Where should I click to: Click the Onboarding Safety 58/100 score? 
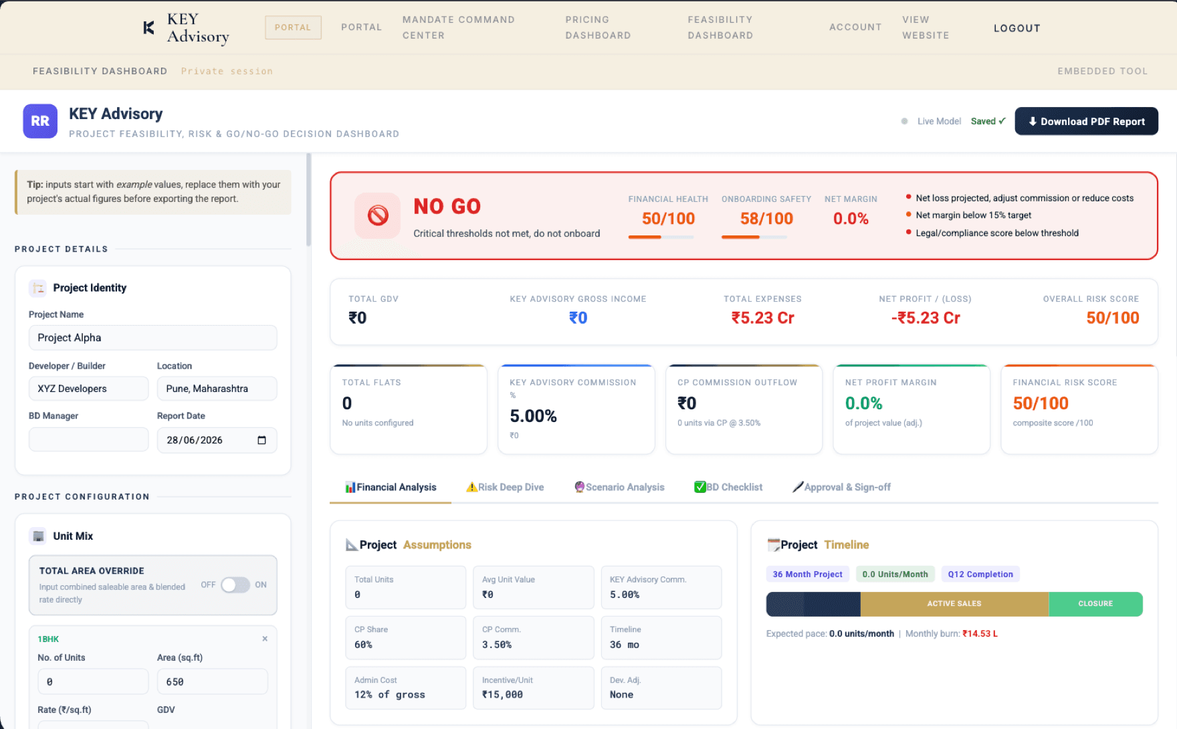click(766, 219)
